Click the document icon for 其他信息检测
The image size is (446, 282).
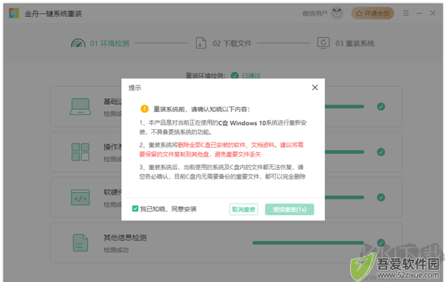[80, 243]
